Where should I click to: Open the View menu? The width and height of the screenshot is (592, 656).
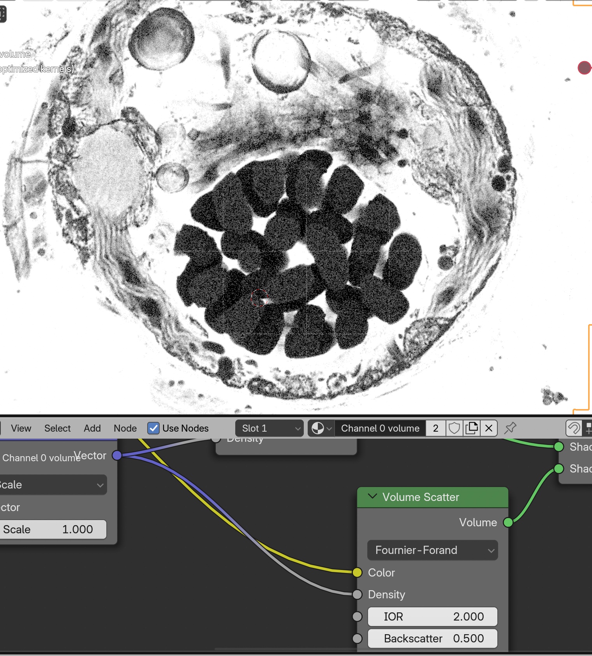21,429
